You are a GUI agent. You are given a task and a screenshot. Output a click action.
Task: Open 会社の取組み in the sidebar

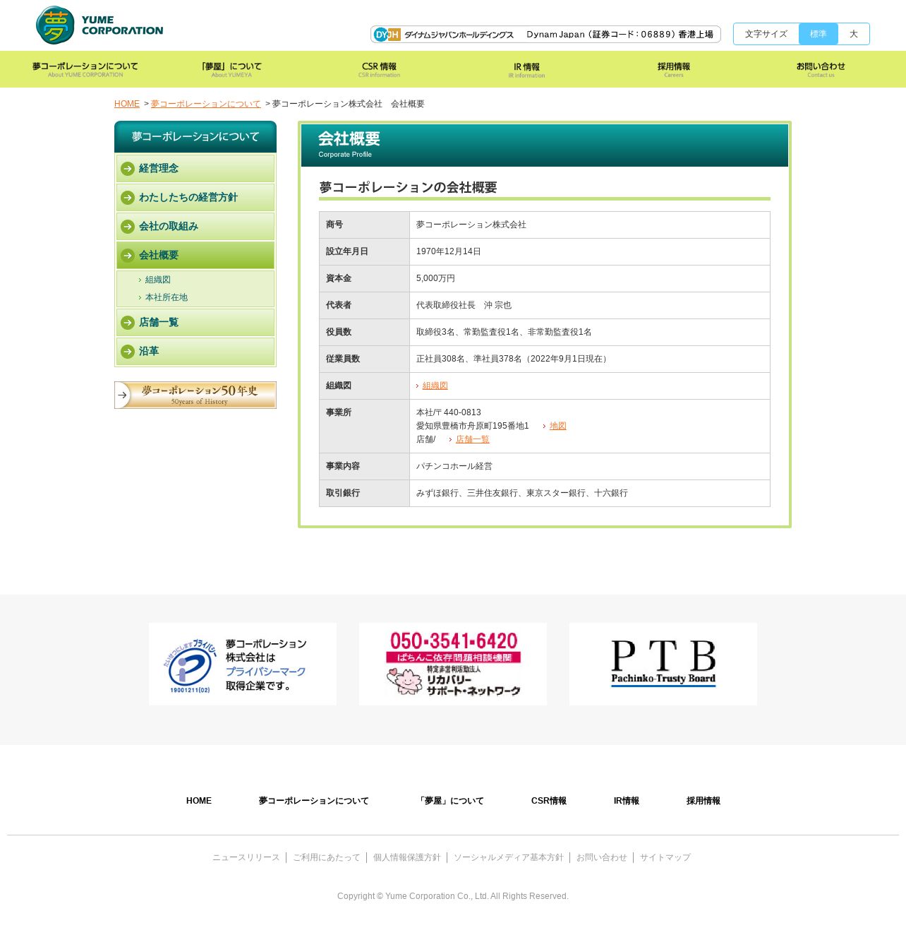pos(195,227)
